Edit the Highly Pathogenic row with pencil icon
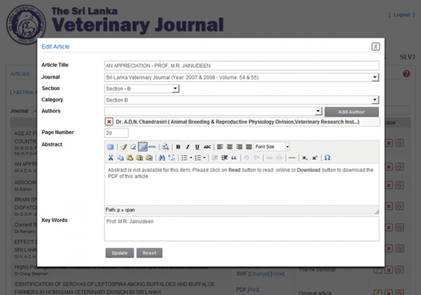Screen dimensions: 421x295 click(378, 270)
